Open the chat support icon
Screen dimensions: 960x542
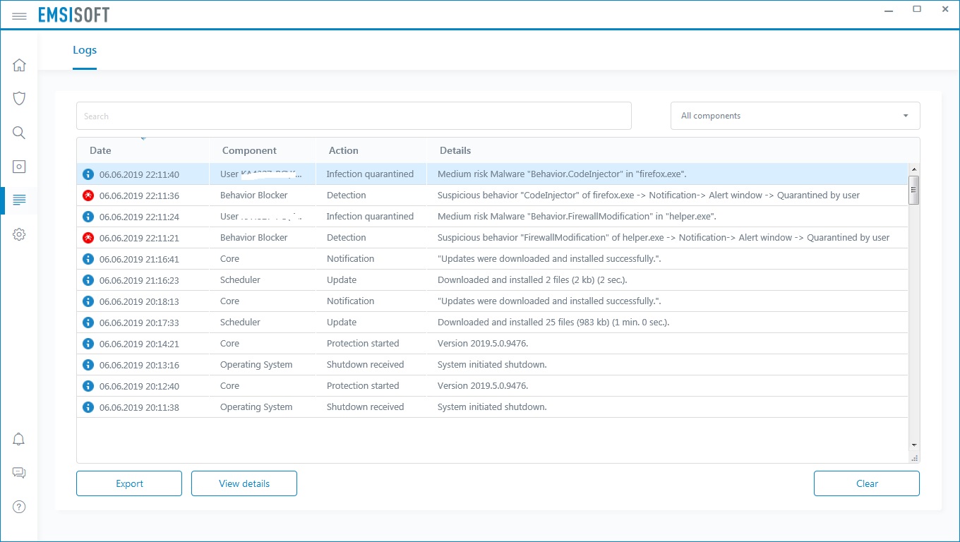[19, 473]
